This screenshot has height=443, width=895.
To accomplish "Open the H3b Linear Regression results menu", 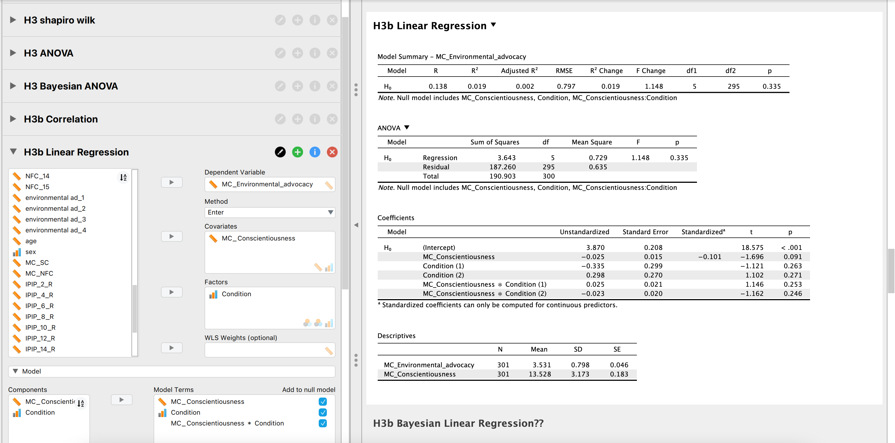I will [x=494, y=25].
